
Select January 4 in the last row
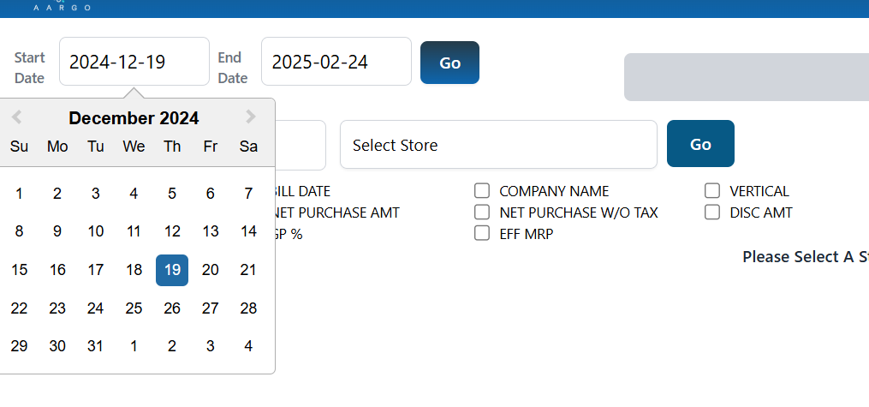pyautogui.click(x=248, y=346)
